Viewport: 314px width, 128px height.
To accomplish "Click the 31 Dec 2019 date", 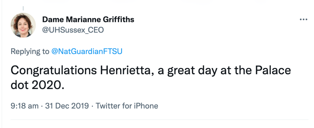I will tap(67, 106).
